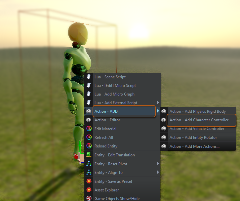Click the gear icon beside Add More Actions
This screenshot has width=240, height=201.
164,146
